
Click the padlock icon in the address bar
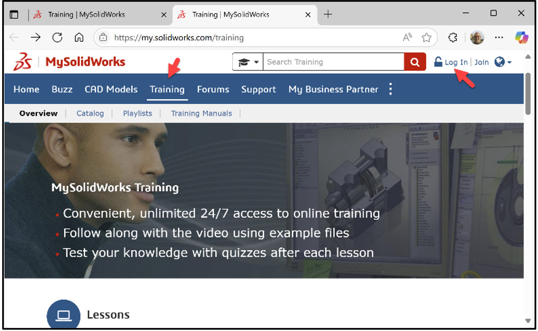pyautogui.click(x=103, y=37)
